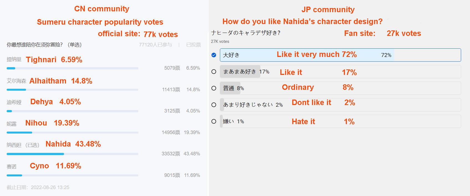Click the 纳西妲 (已选) option label

pyautogui.click(x=23, y=145)
